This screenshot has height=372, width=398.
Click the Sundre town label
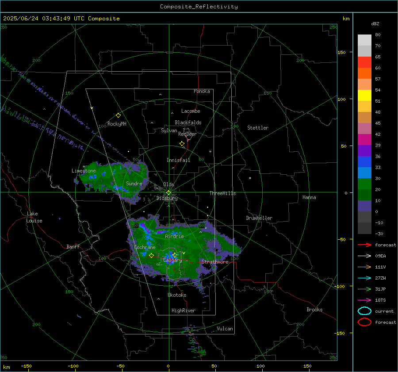(x=134, y=184)
